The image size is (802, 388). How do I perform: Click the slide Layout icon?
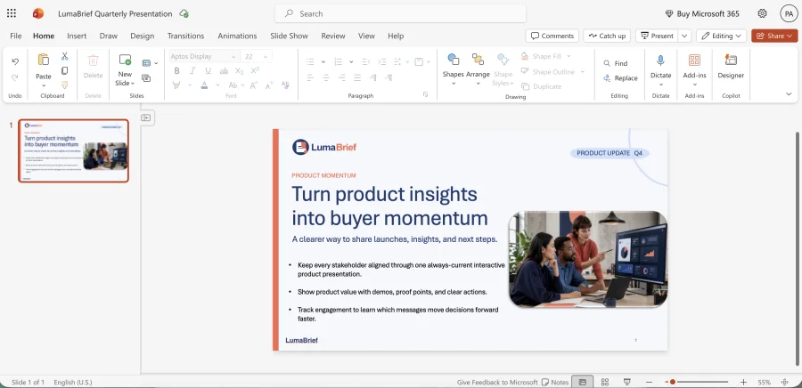[146, 63]
